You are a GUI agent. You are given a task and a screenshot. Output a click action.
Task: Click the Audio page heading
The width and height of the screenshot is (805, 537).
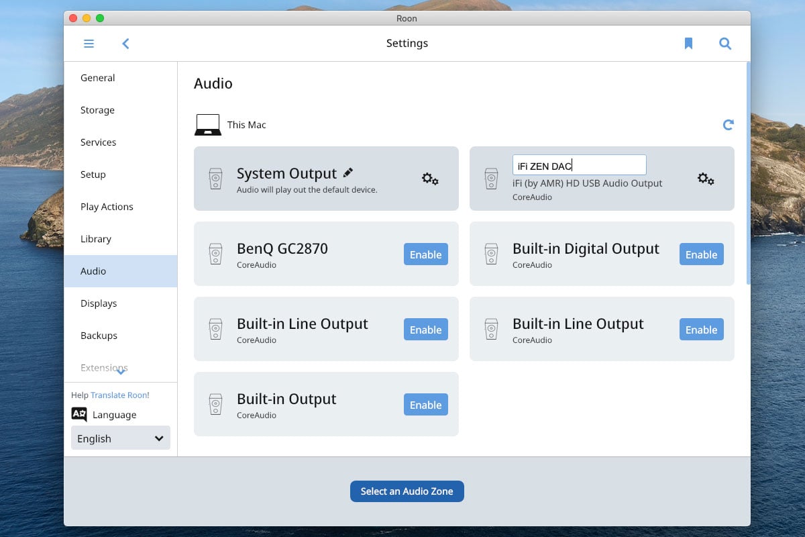tap(213, 83)
